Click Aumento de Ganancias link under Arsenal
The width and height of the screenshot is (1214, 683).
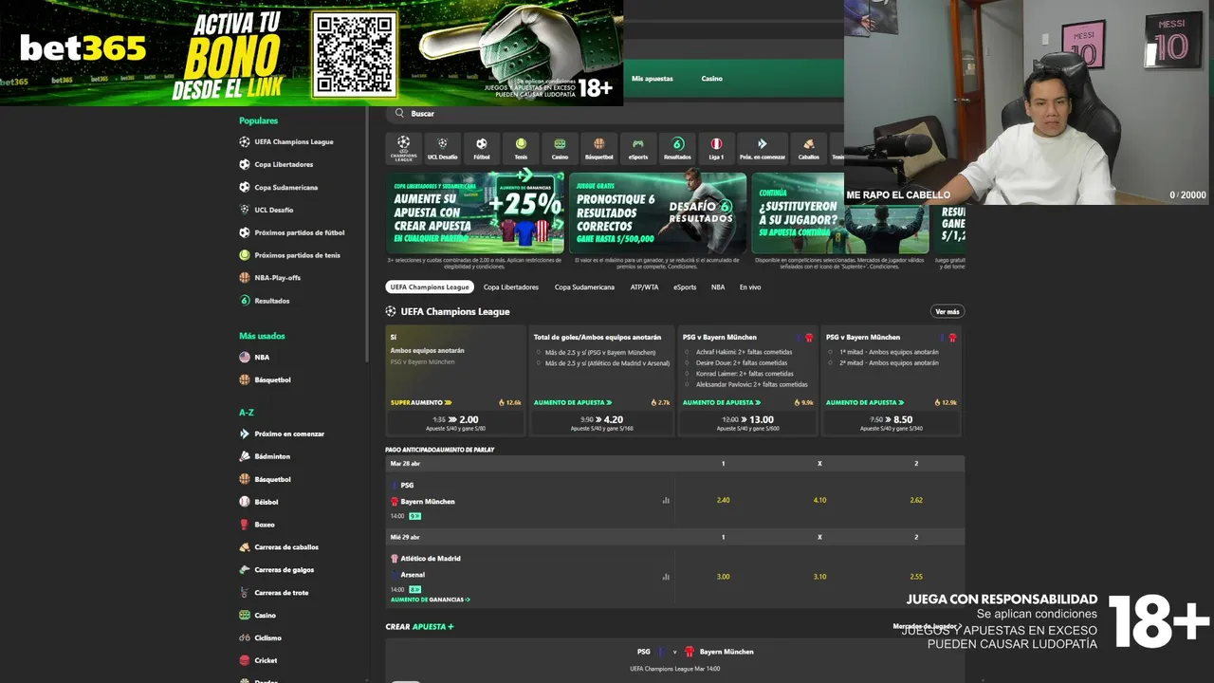tap(431, 600)
